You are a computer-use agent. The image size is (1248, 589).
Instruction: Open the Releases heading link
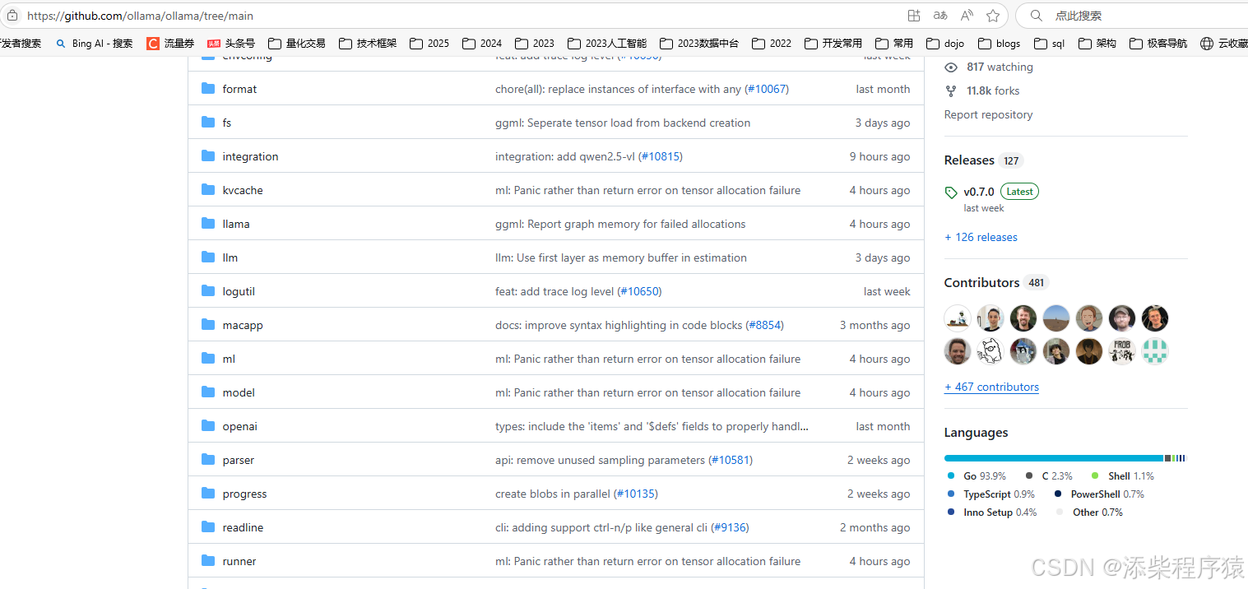[969, 160]
